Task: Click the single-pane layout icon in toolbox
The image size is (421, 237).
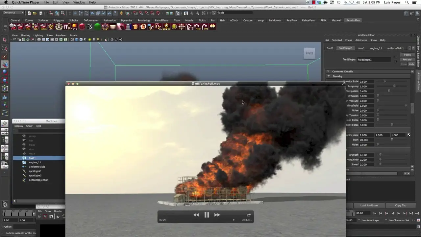Action: coord(5,124)
